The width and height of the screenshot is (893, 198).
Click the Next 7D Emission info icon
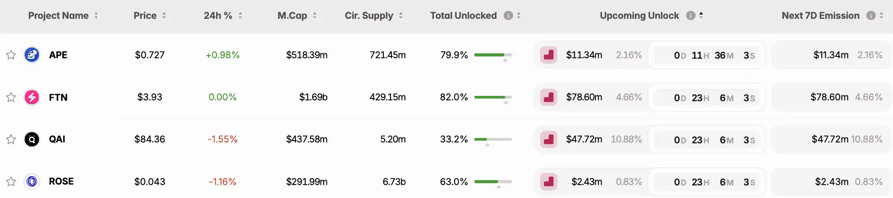871,16
